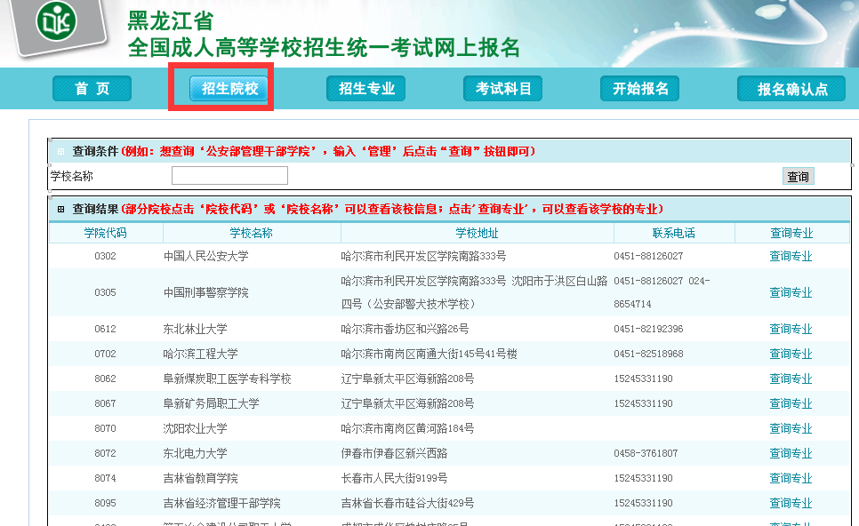Click the 全国成人高等学校招生统一考试网上报名 page title
Viewport: 859px width, 526px height.
tap(324, 48)
